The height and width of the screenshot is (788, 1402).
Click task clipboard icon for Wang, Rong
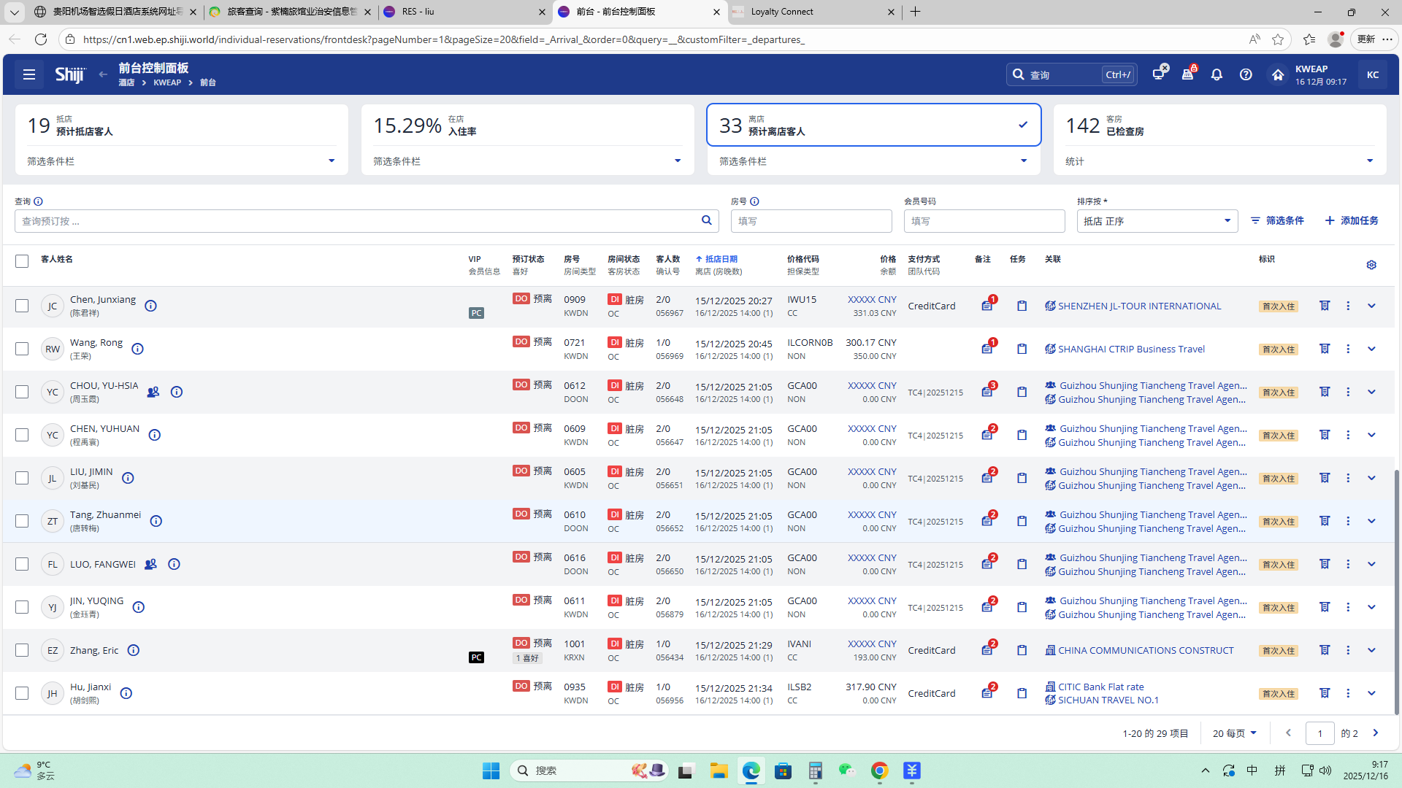[x=1022, y=349]
